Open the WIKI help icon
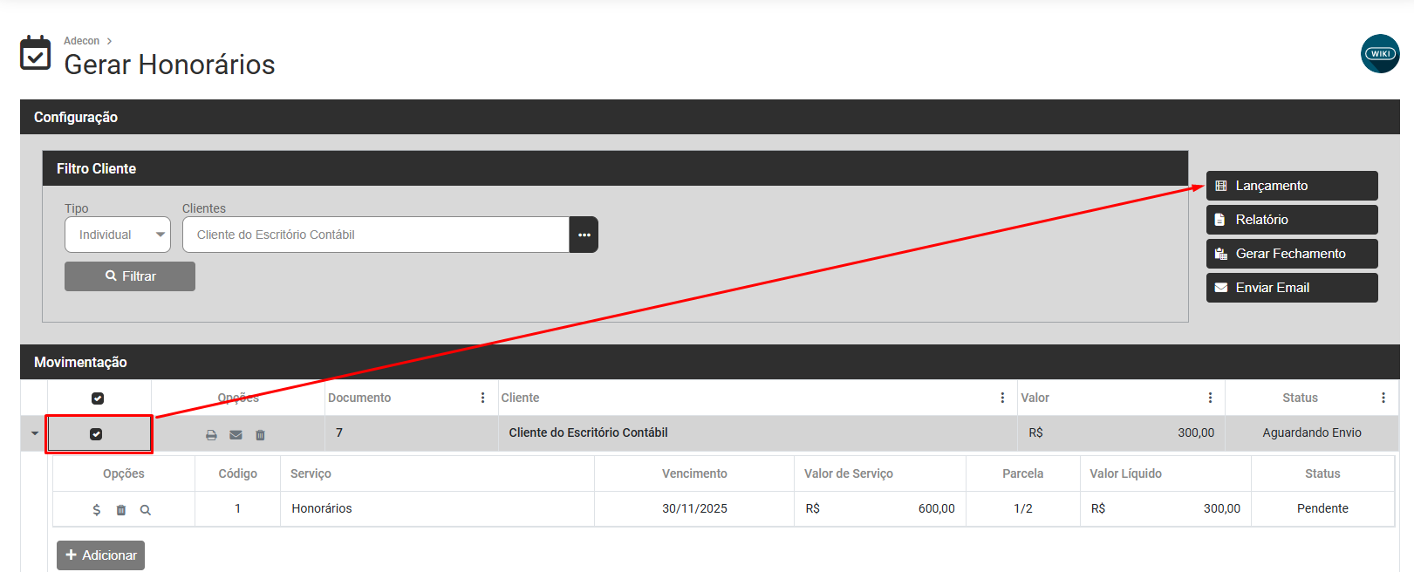The image size is (1414, 572). click(1380, 53)
